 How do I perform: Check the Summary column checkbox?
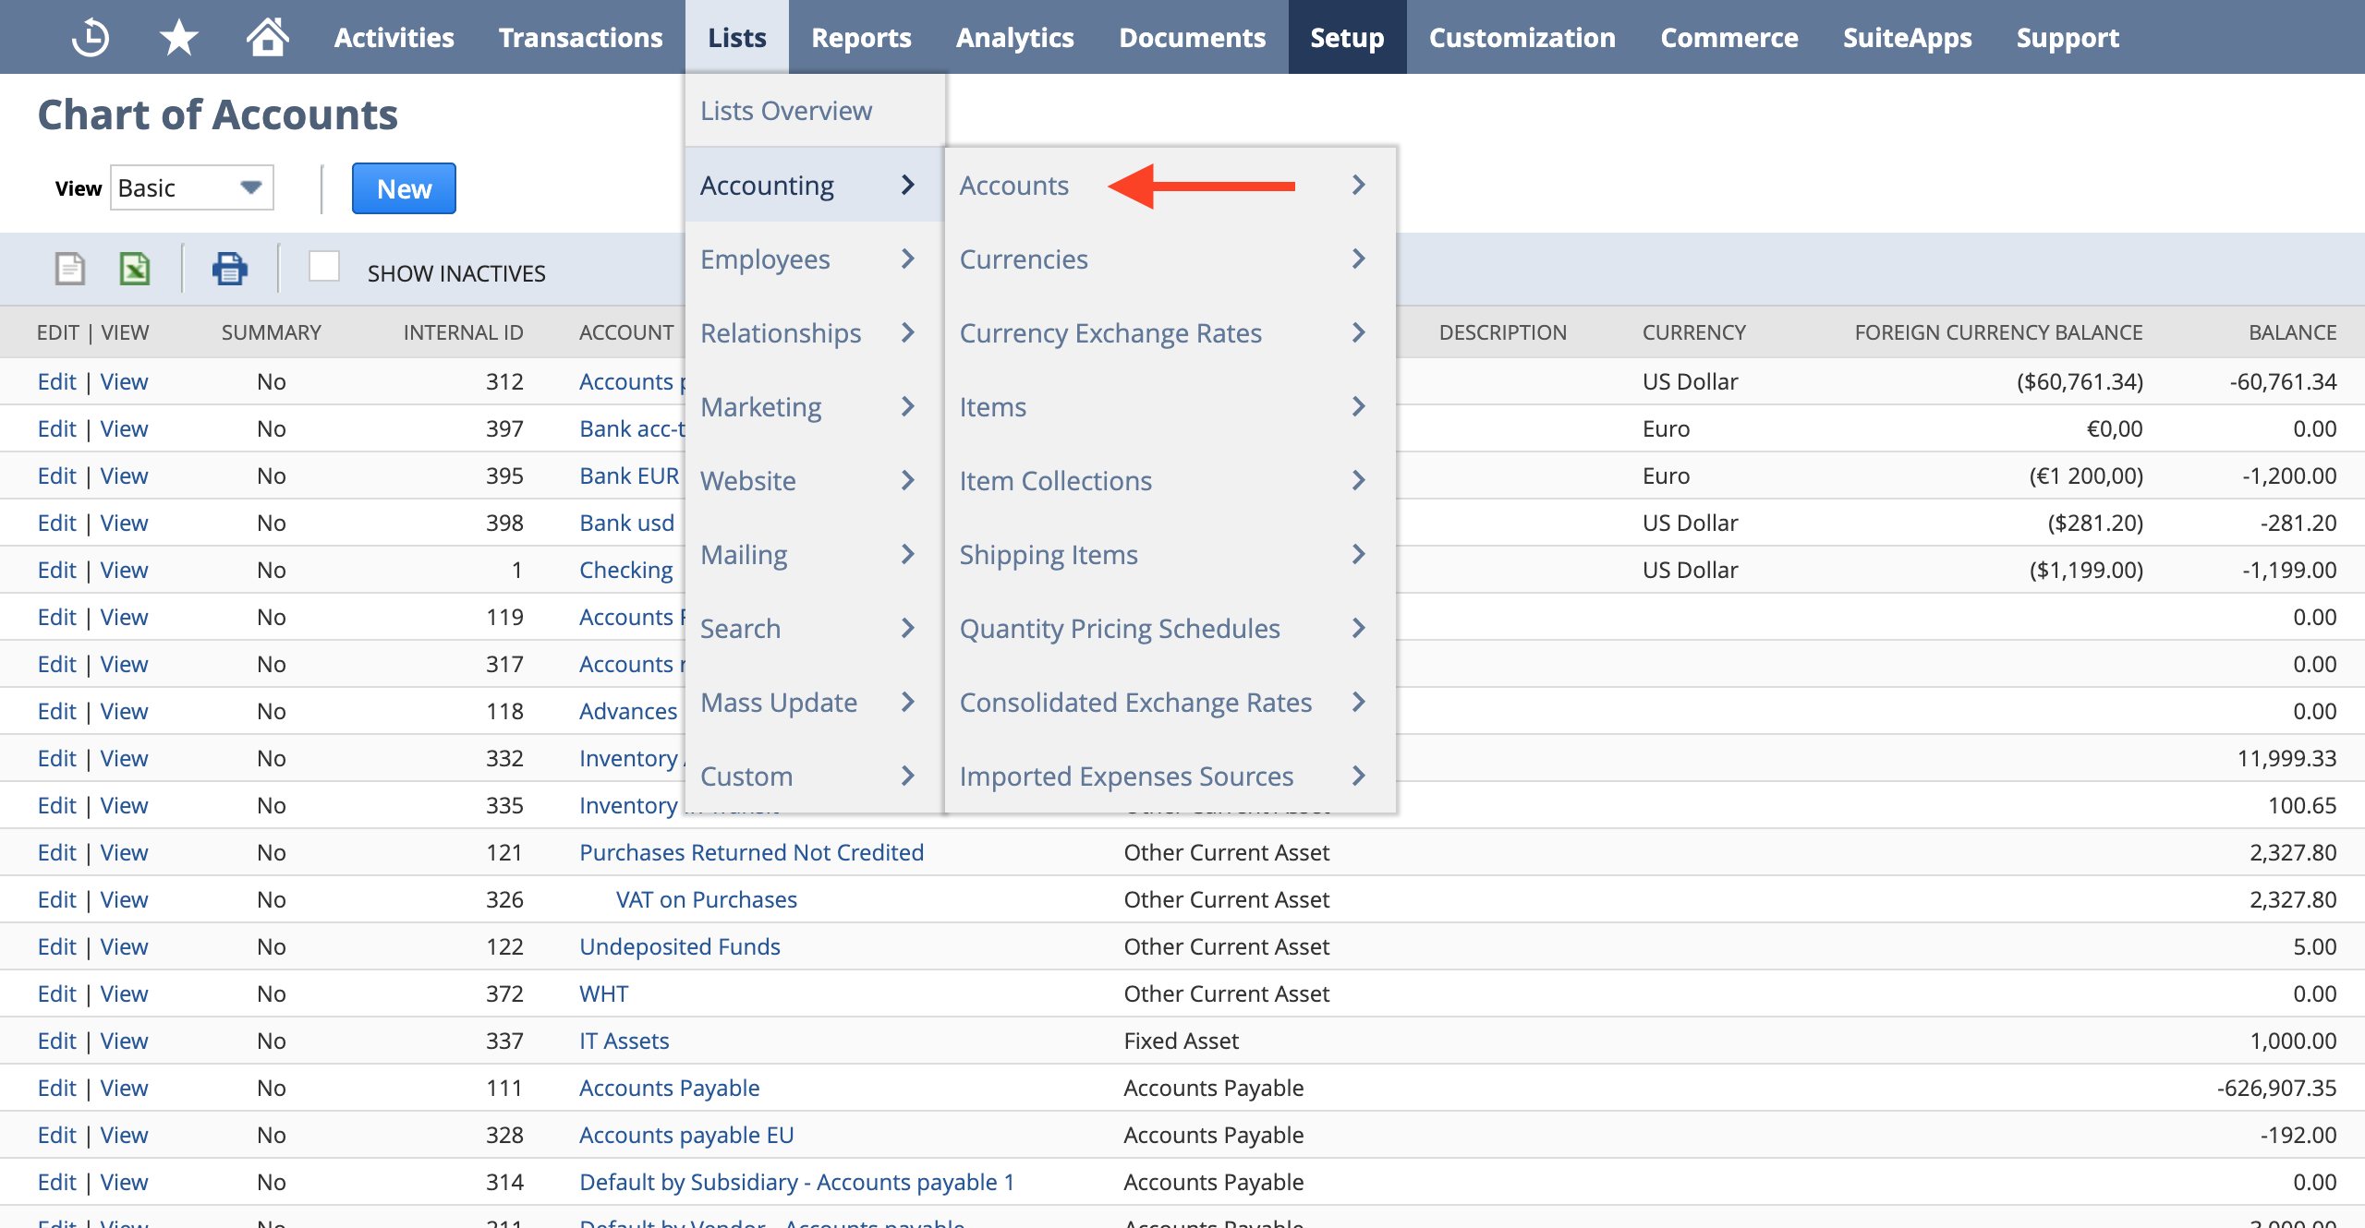[x=323, y=269]
